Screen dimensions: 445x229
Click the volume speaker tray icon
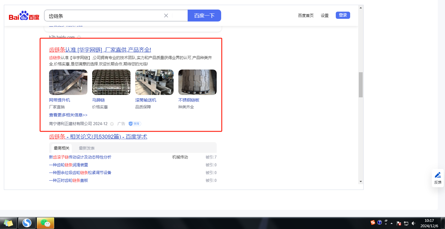point(414,223)
